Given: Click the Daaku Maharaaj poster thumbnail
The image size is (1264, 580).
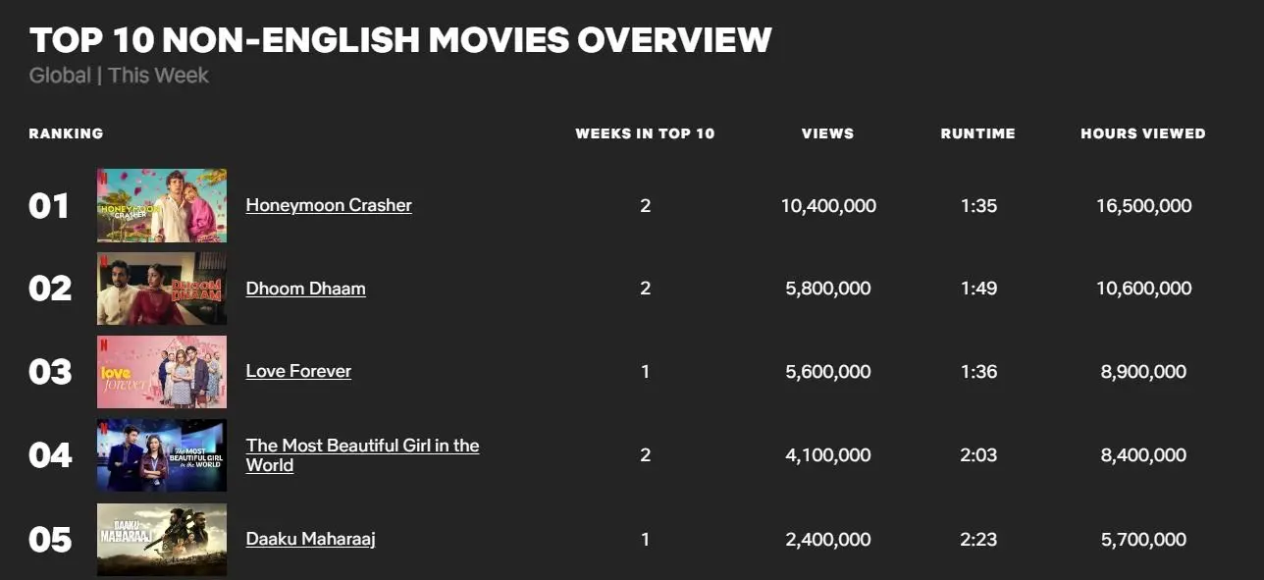Looking at the screenshot, I should point(162,539).
